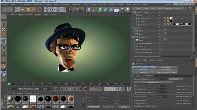Viewport: 197px width, 110px height.
Task: Render the active view clapperboard icon
Action: [70, 10]
